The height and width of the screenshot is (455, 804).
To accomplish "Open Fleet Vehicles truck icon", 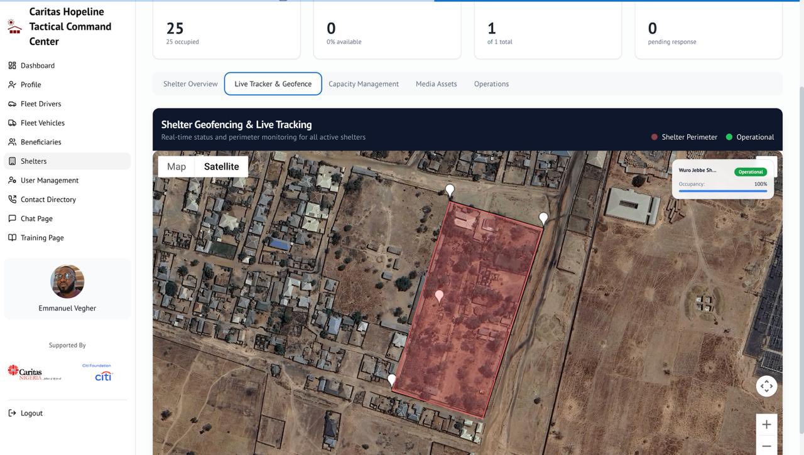I will (12, 123).
